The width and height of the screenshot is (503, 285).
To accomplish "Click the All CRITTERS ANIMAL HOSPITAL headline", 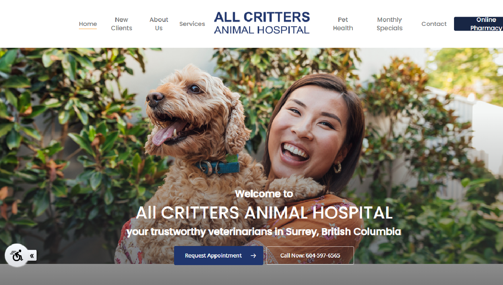I will 264,213.
